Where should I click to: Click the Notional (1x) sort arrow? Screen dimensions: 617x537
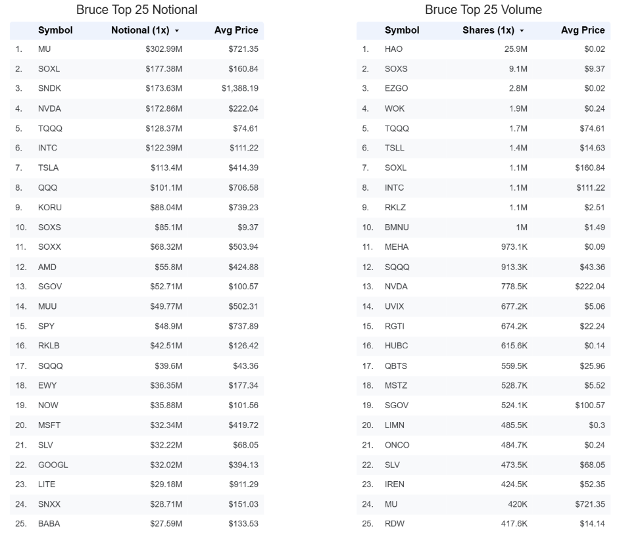177,31
